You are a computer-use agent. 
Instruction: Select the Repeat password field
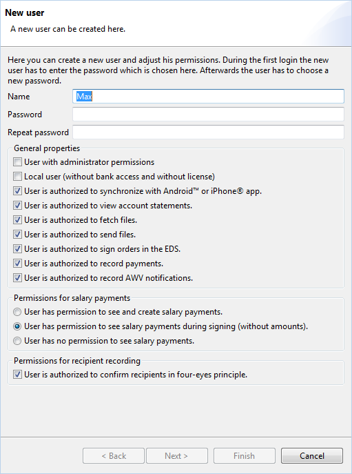[208, 132]
